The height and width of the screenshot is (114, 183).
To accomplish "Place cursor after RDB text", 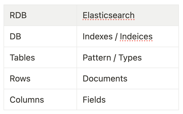I will click(x=27, y=15).
